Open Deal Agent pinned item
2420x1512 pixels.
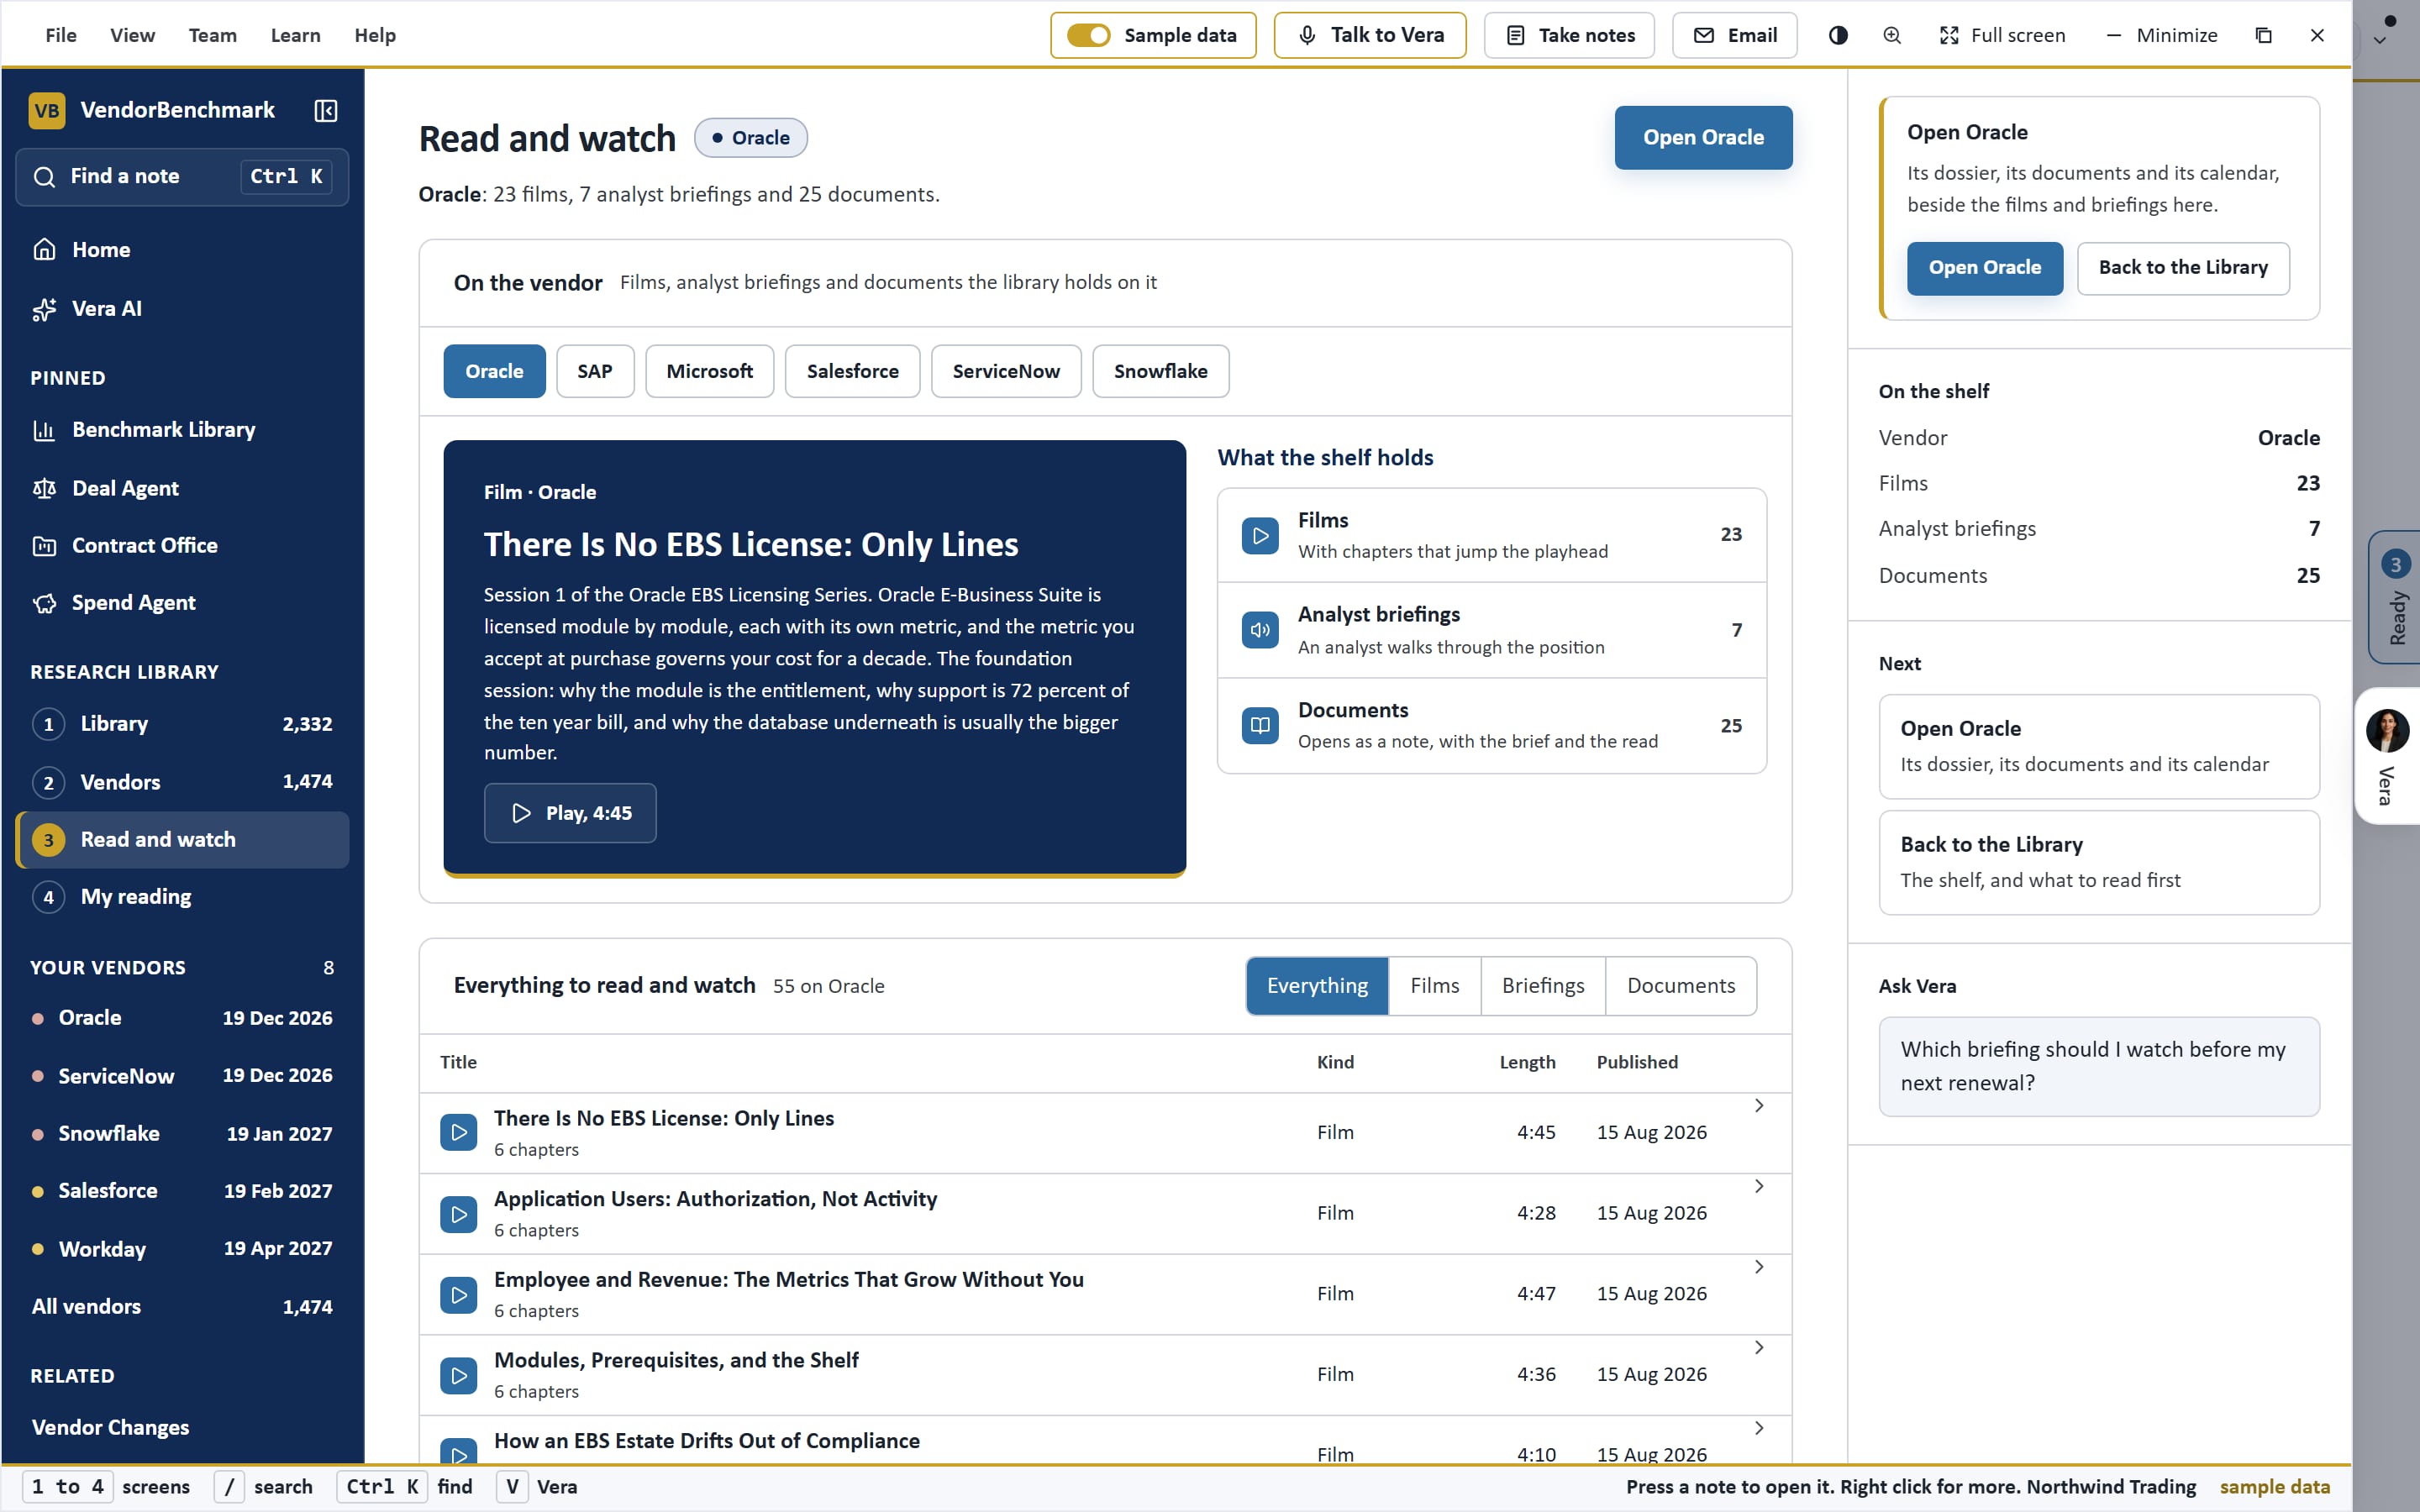tap(182, 488)
